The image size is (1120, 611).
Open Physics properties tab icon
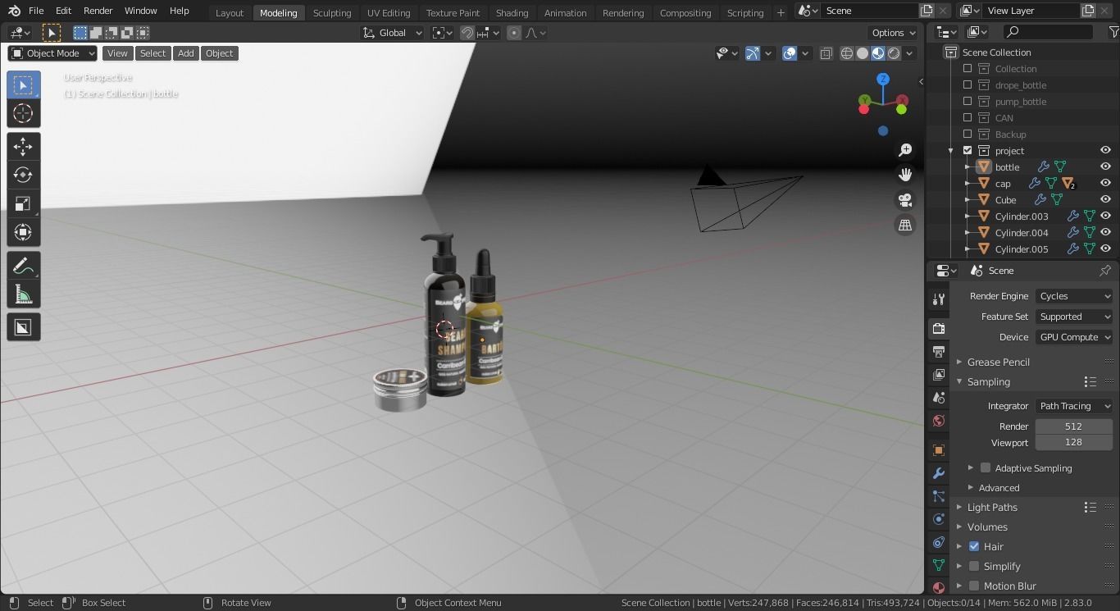click(x=939, y=519)
